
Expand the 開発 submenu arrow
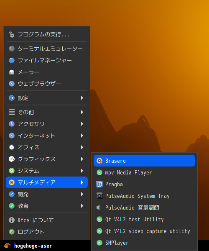(x=82, y=194)
